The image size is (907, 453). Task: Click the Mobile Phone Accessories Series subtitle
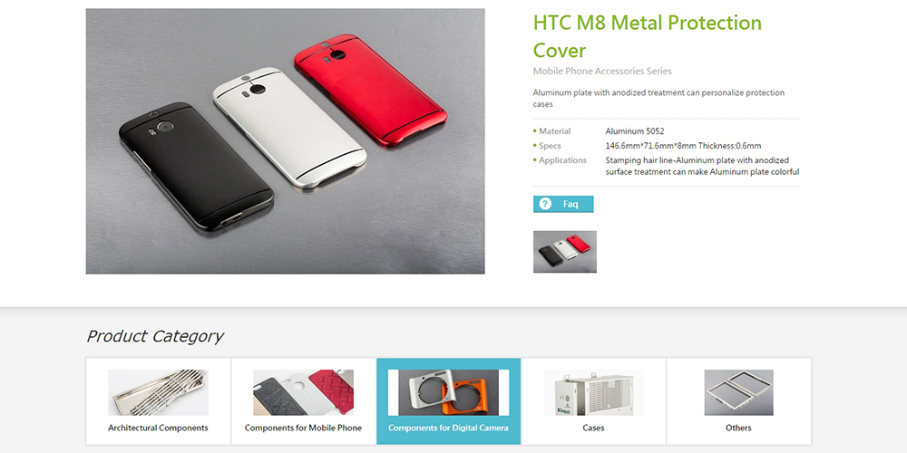tap(602, 71)
